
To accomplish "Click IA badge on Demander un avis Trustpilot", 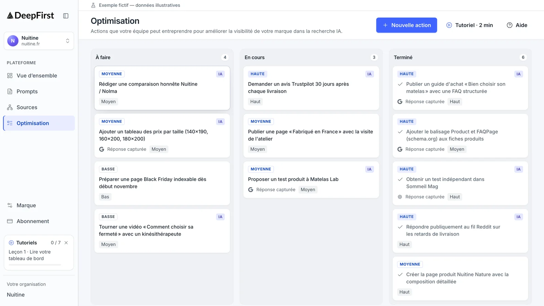I will [369, 74].
